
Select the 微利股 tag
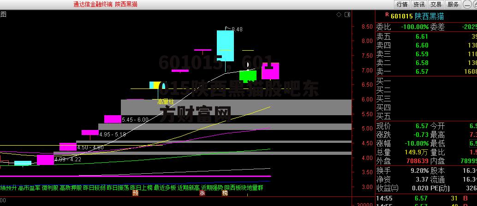tap(50, 188)
